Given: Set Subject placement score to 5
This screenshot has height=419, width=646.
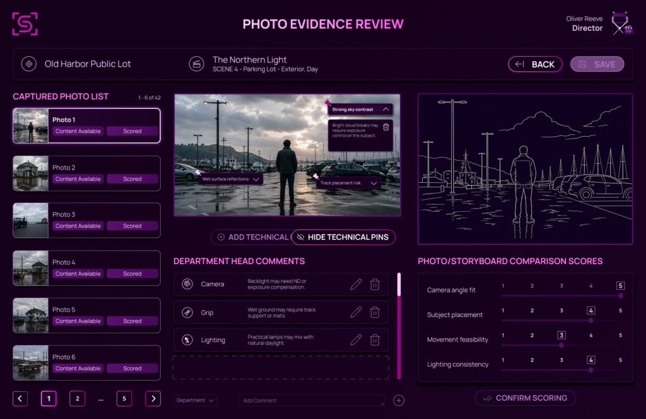Looking at the screenshot, I should tap(621, 311).
